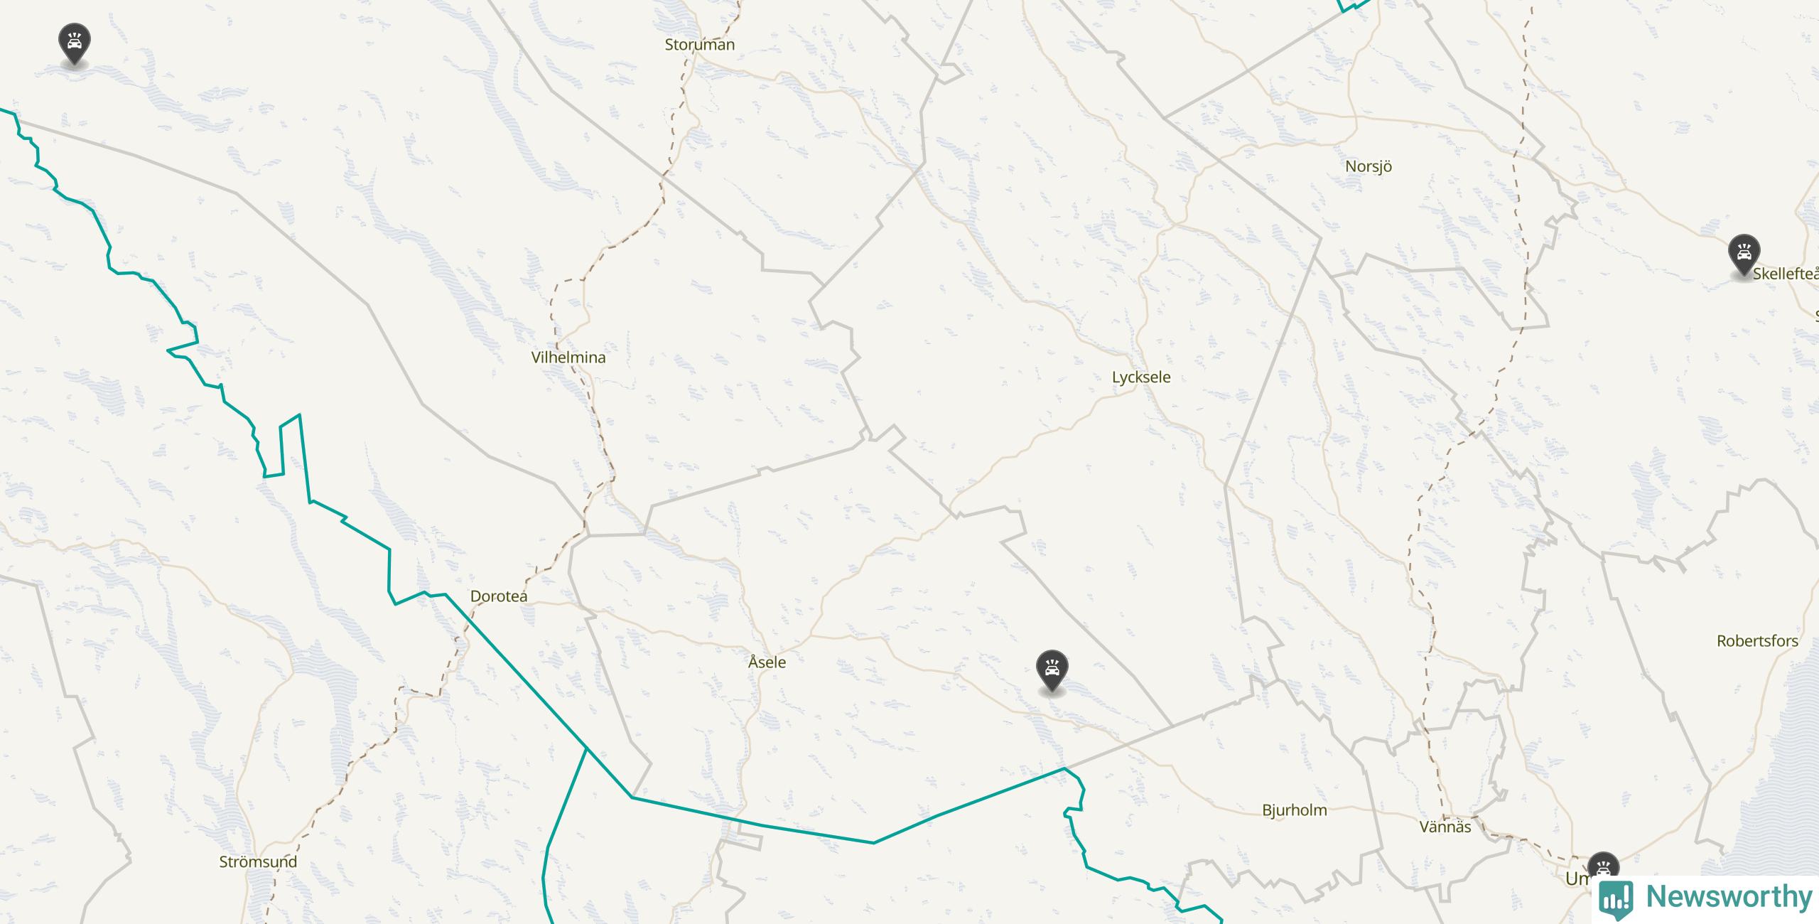The width and height of the screenshot is (1819, 924).
Task: Click the Bjurholm map label
Action: tap(1295, 810)
